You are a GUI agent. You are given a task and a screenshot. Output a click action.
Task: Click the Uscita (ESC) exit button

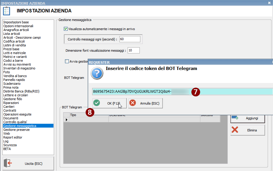(28, 163)
